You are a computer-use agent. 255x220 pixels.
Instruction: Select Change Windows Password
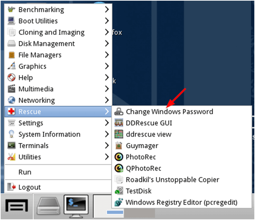169,112
